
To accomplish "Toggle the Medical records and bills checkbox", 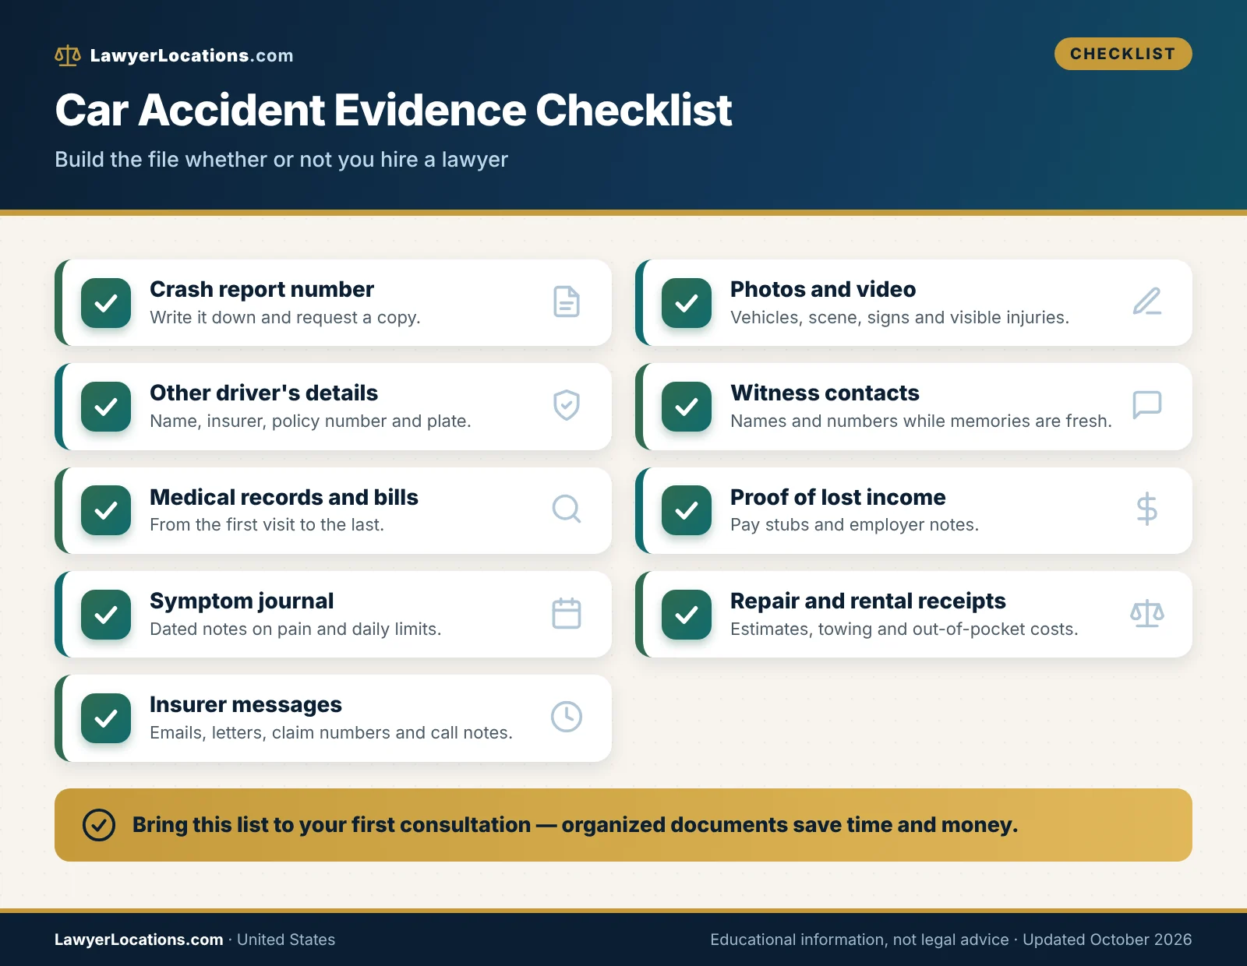I will pyautogui.click(x=106, y=510).
